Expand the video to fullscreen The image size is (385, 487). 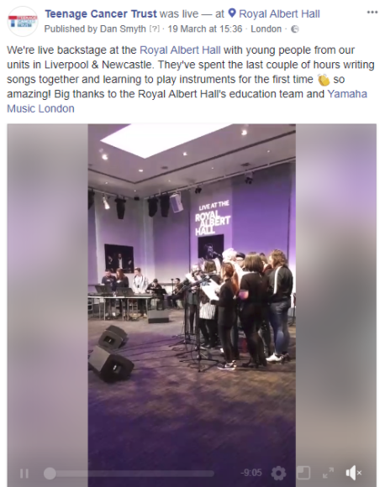(328, 473)
